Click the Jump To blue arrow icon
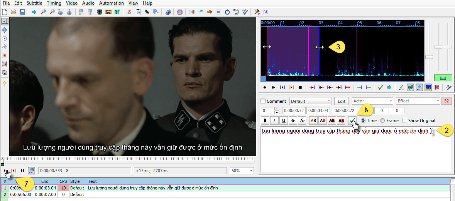The height and width of the screenshot is (201, 455). [34, 12]
